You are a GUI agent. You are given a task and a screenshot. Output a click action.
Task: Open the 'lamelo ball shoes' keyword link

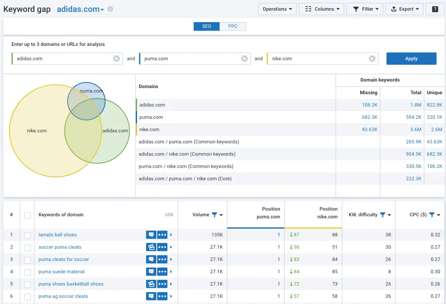[x=57, y=234]
